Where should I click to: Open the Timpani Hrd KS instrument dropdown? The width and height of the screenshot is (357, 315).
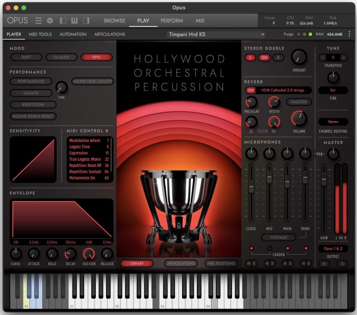coord(216,34)
